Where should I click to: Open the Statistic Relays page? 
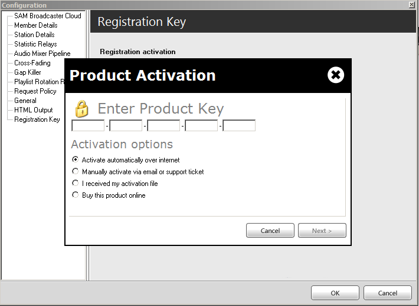click(x=35, y=44)
